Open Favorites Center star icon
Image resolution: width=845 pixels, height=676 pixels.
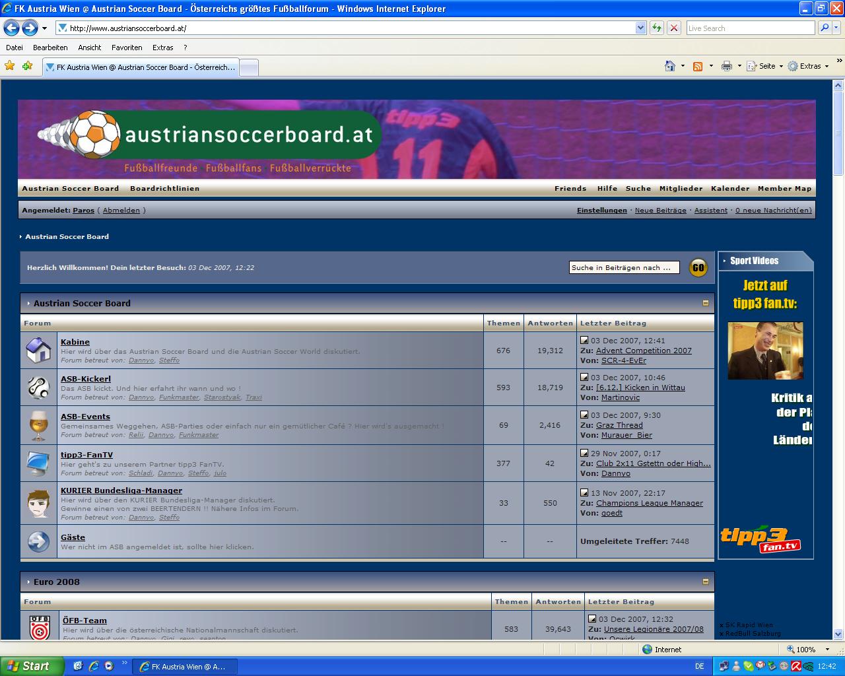[x=10, y=66]
